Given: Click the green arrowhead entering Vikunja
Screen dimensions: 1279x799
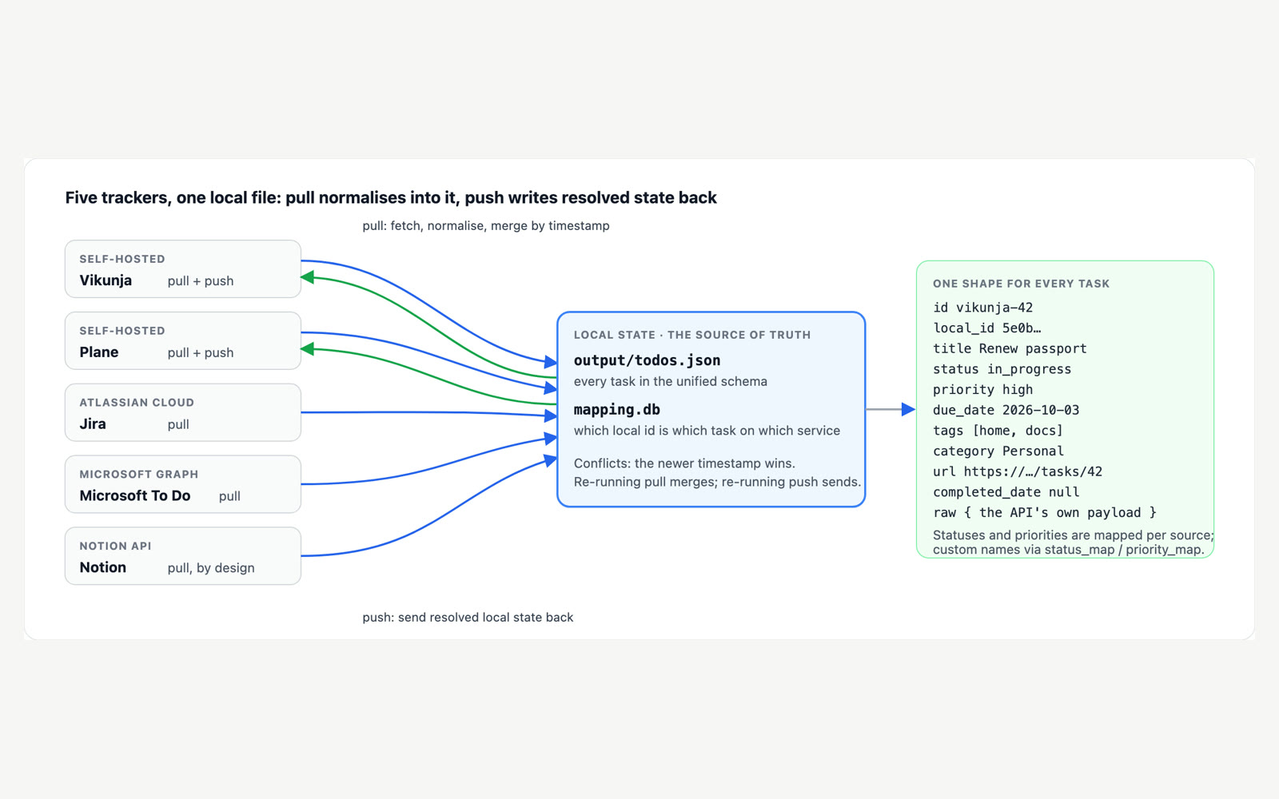Looking at the screenshot, I should [x=307, y=277].
